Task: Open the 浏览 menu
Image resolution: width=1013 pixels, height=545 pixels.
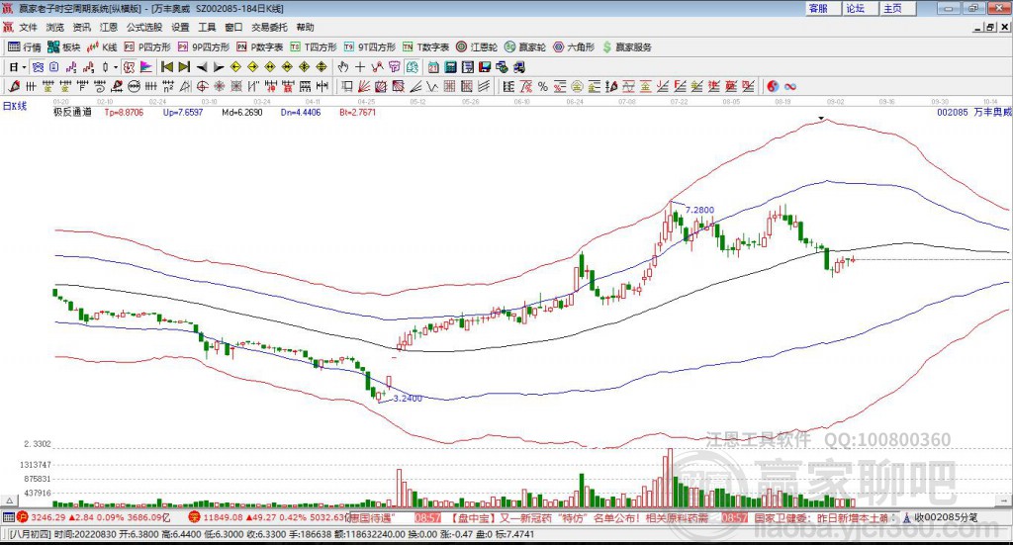Action: (55, 27)
